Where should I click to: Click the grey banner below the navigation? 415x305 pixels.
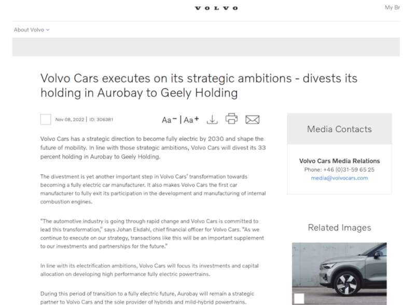[206, 47]
